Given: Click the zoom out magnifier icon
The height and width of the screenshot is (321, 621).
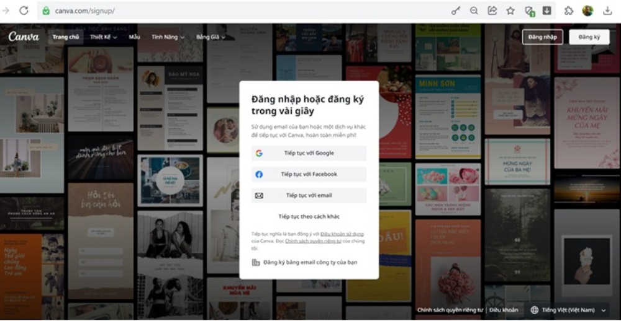Looking at the screenshot, I should [x=474, y=11].
